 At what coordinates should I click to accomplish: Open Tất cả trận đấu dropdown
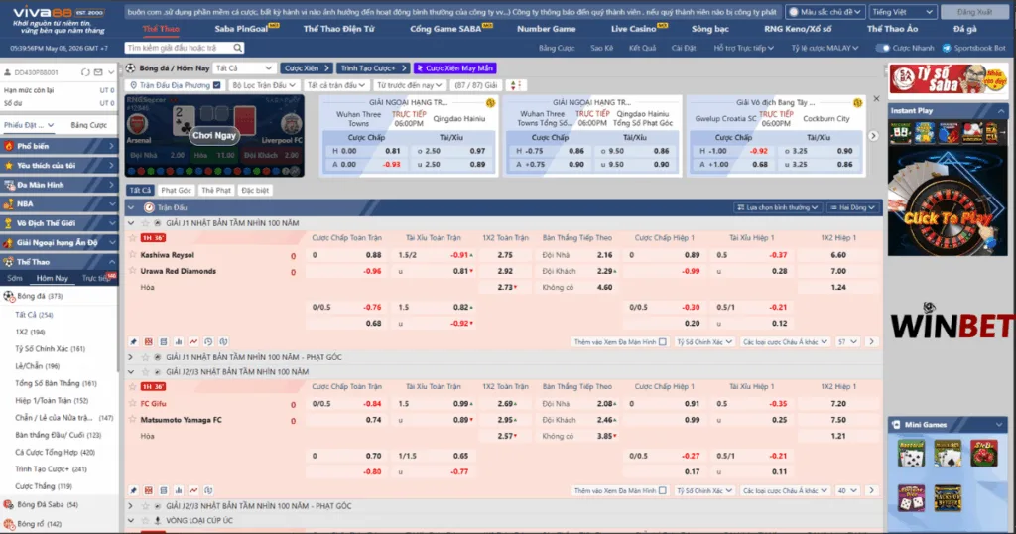click(x=335, y=85)
